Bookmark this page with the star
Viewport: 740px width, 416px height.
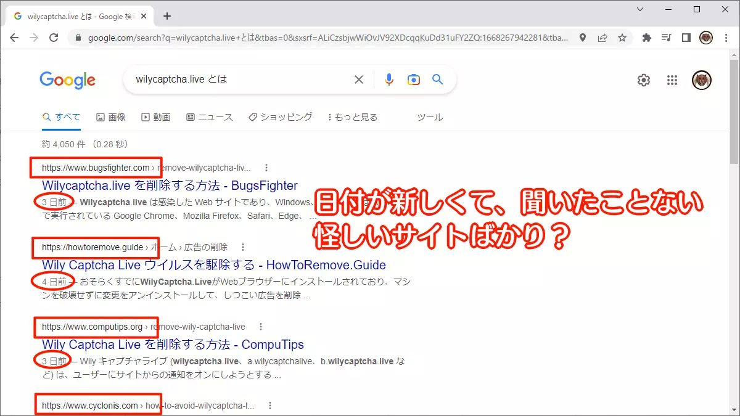click(622, 38)
